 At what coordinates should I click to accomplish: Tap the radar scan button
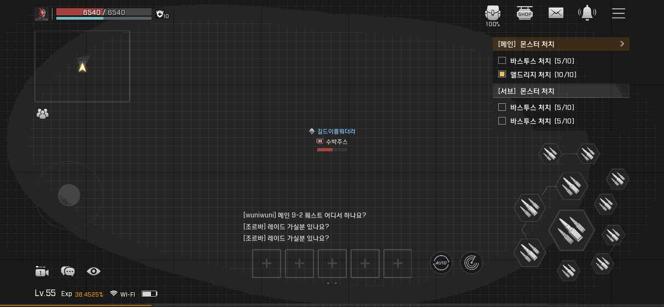[471, 263]
